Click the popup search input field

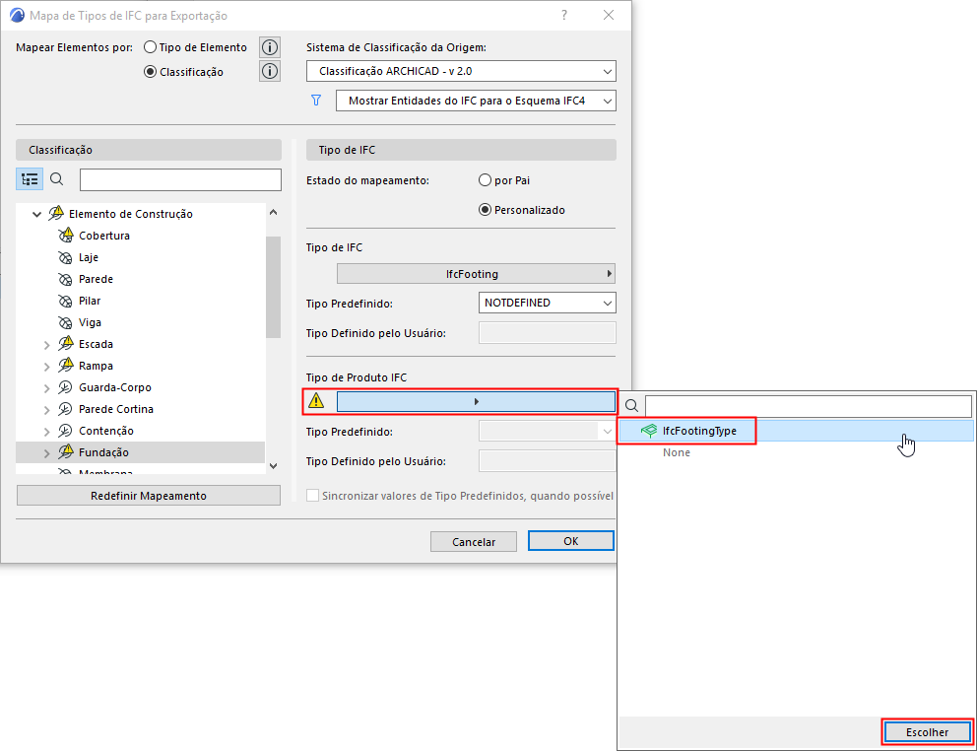tap(809, 406)
